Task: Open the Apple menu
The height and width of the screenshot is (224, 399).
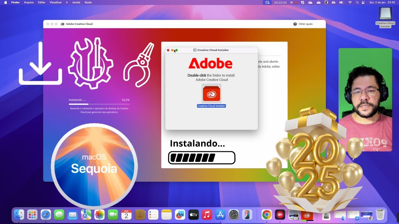Action: coord(5,2)
